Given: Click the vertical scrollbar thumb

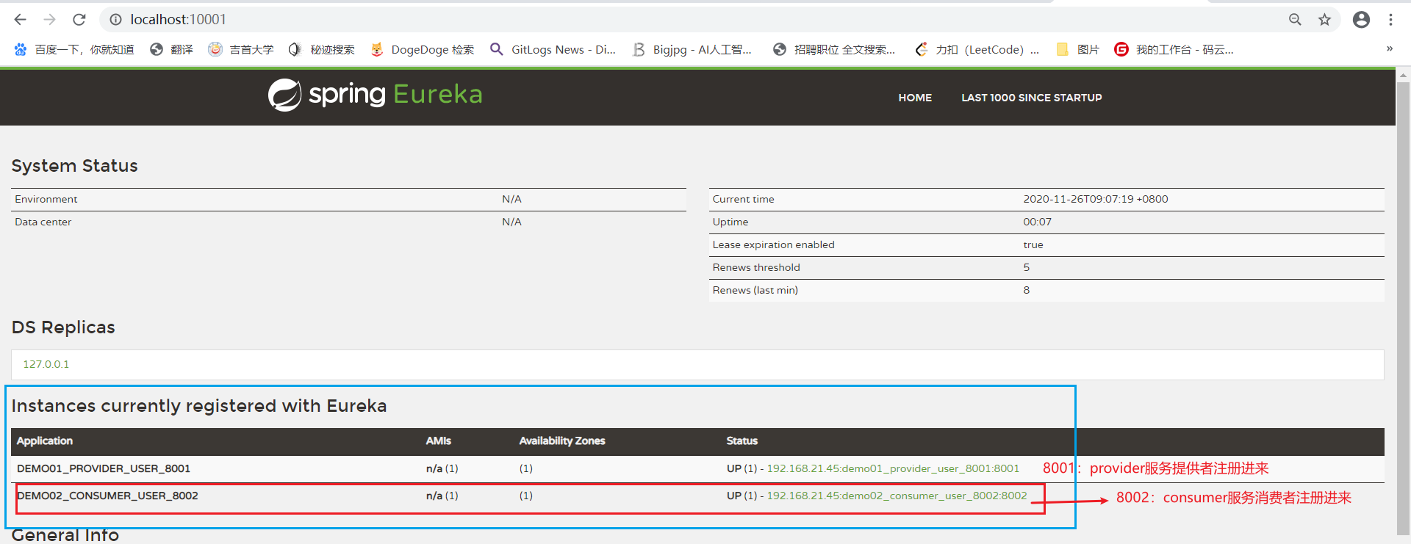Looking at the screenshot, I should click(x=1403, y=308).
